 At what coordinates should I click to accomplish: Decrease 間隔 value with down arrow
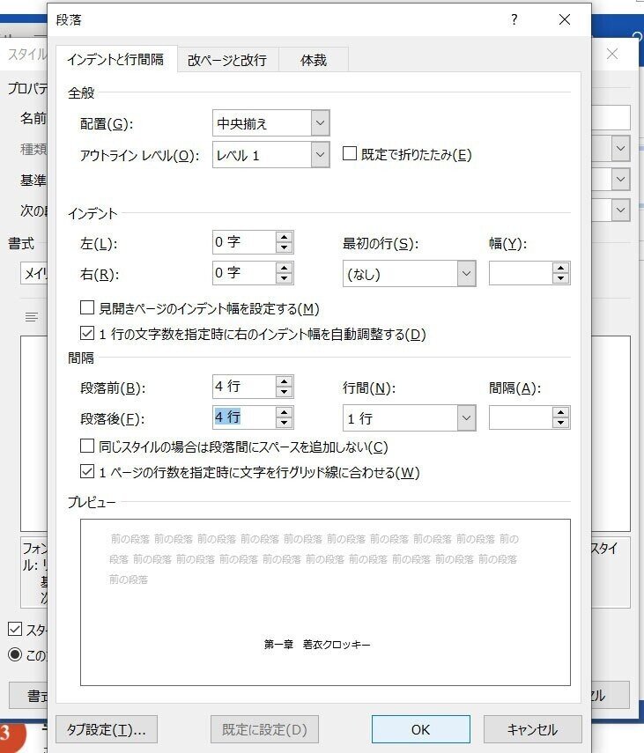[x=561, y=423]
